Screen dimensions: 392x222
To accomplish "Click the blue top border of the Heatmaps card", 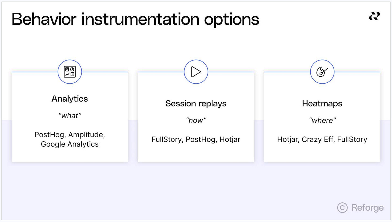I will [x=358, y=72].
